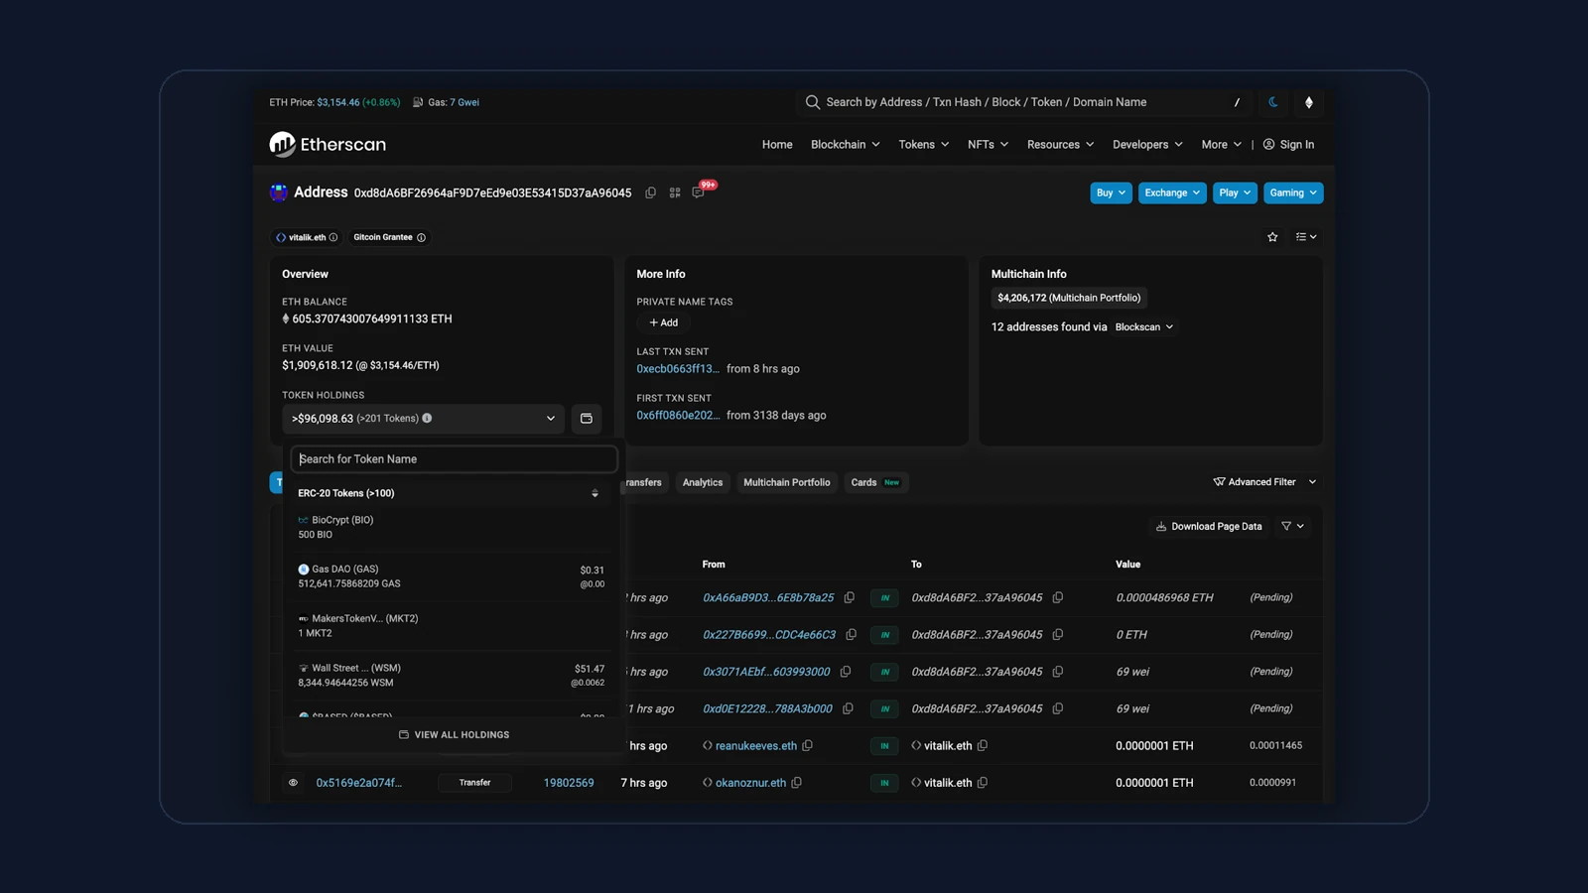
Task: Collapse the token holdings dropdown
Action: (x=424, y=419)
